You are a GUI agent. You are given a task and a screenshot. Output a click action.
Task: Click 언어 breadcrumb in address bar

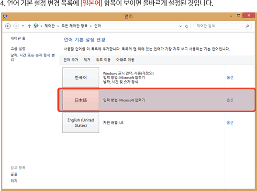[x=98, y=26]
